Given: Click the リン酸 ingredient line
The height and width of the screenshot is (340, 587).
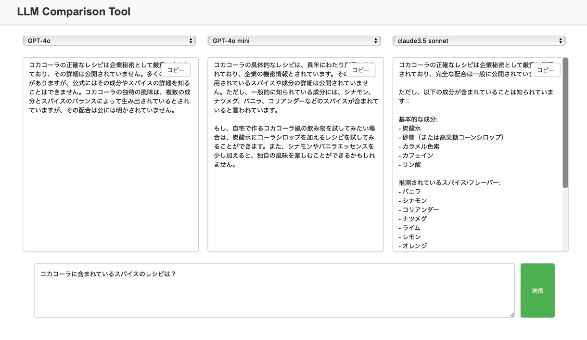Looking at the screenshot, I should 410,165.
